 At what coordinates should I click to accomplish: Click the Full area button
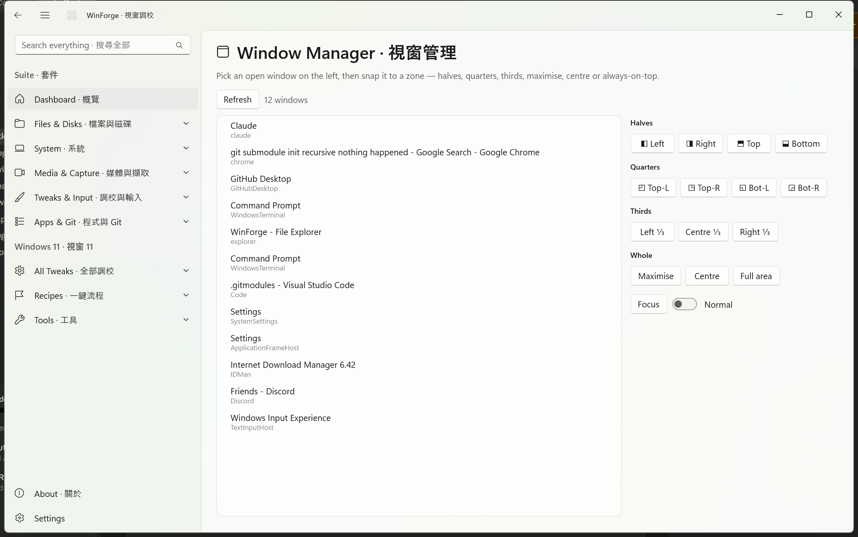coord(756,276)
